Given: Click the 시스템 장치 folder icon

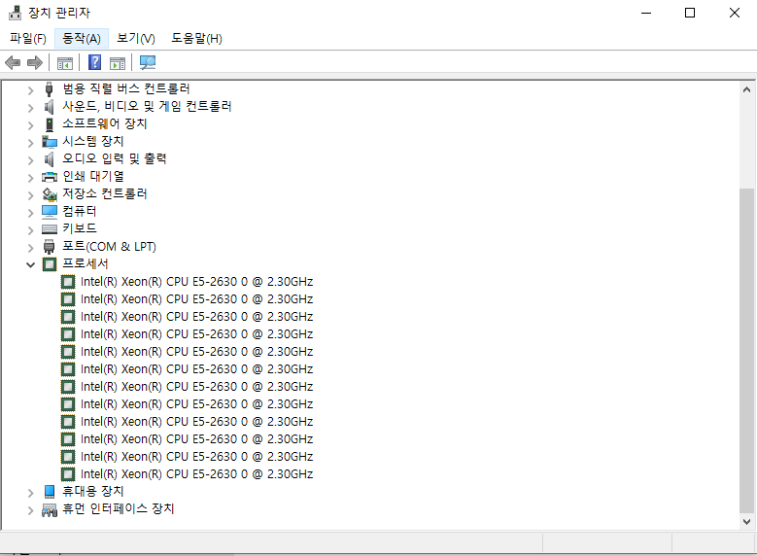Looking at the screenshot, I should 50,142.
